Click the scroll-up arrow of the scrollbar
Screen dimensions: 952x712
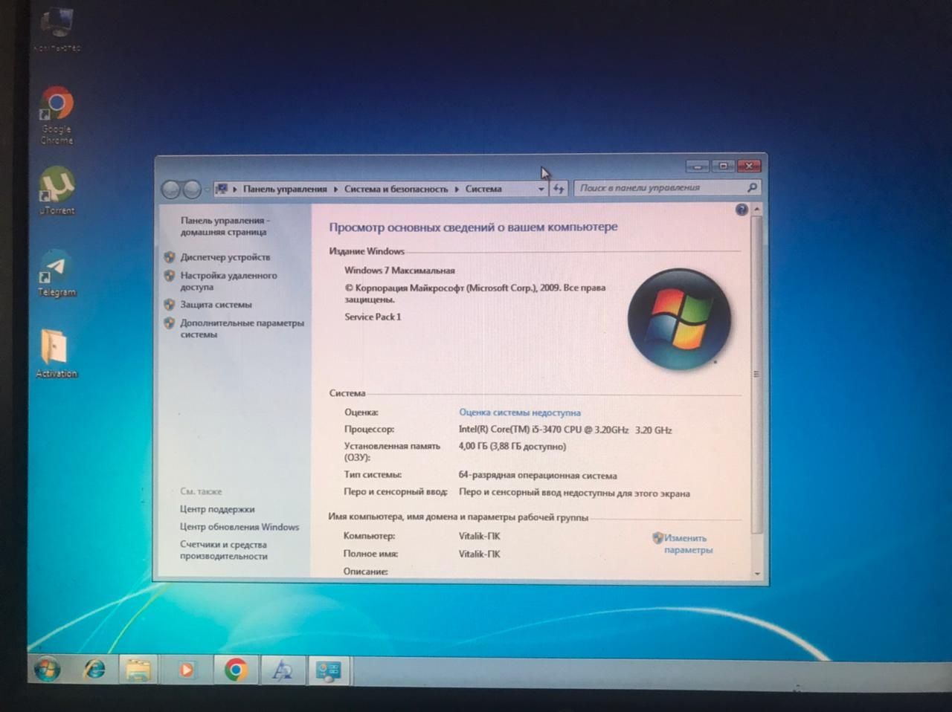(x=757, y=210)
